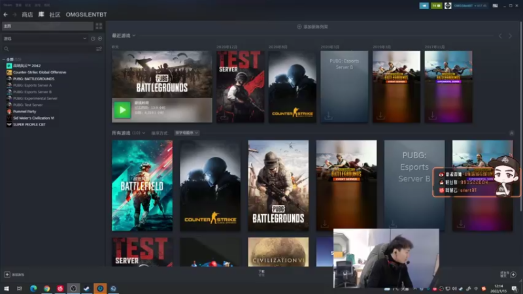Select Counter-Strike: Global Offensive in list

point(39,73)
